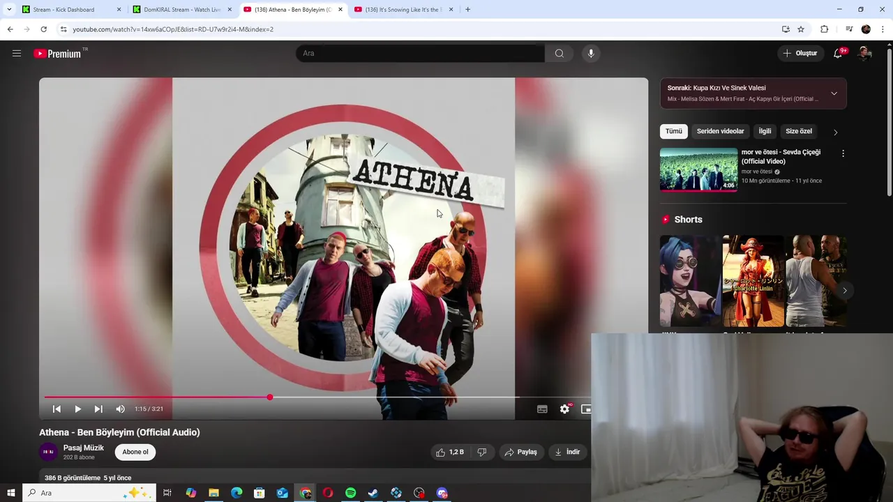This screenshot has width=893, height=502.
Task: Skip to next video in player
Action: 98,409
